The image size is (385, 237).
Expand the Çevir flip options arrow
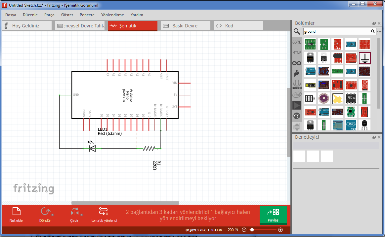[x=81, y=215]
